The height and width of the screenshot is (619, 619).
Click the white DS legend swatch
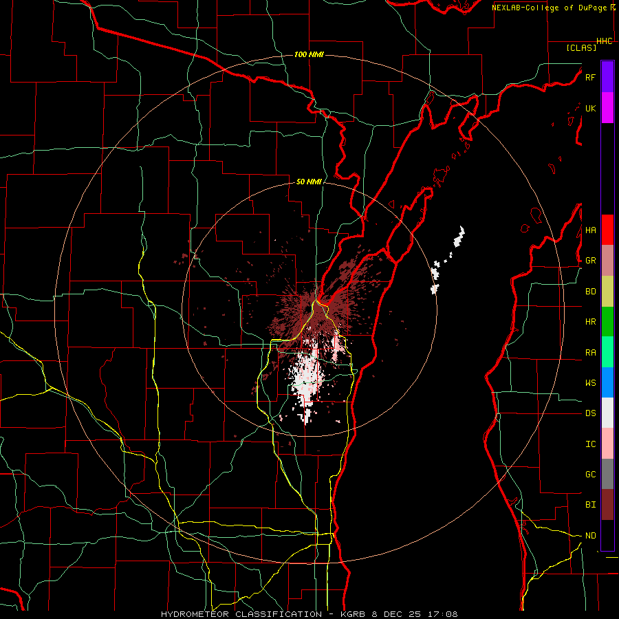pyautogui.click(x=607, y=413)
